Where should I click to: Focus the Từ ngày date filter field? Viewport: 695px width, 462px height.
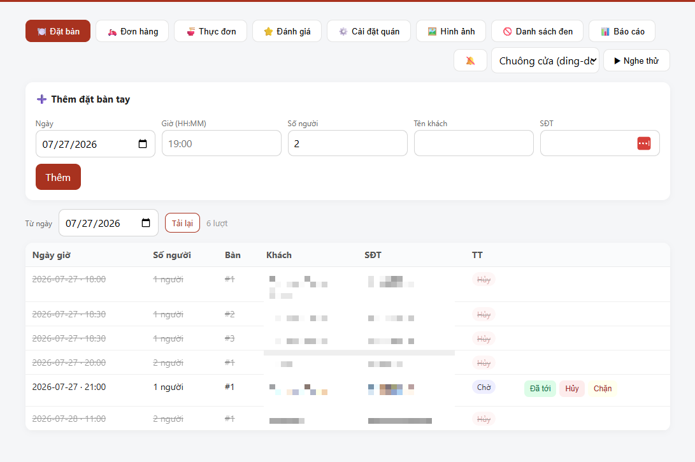pyautogui.click(x=108, y=222)
